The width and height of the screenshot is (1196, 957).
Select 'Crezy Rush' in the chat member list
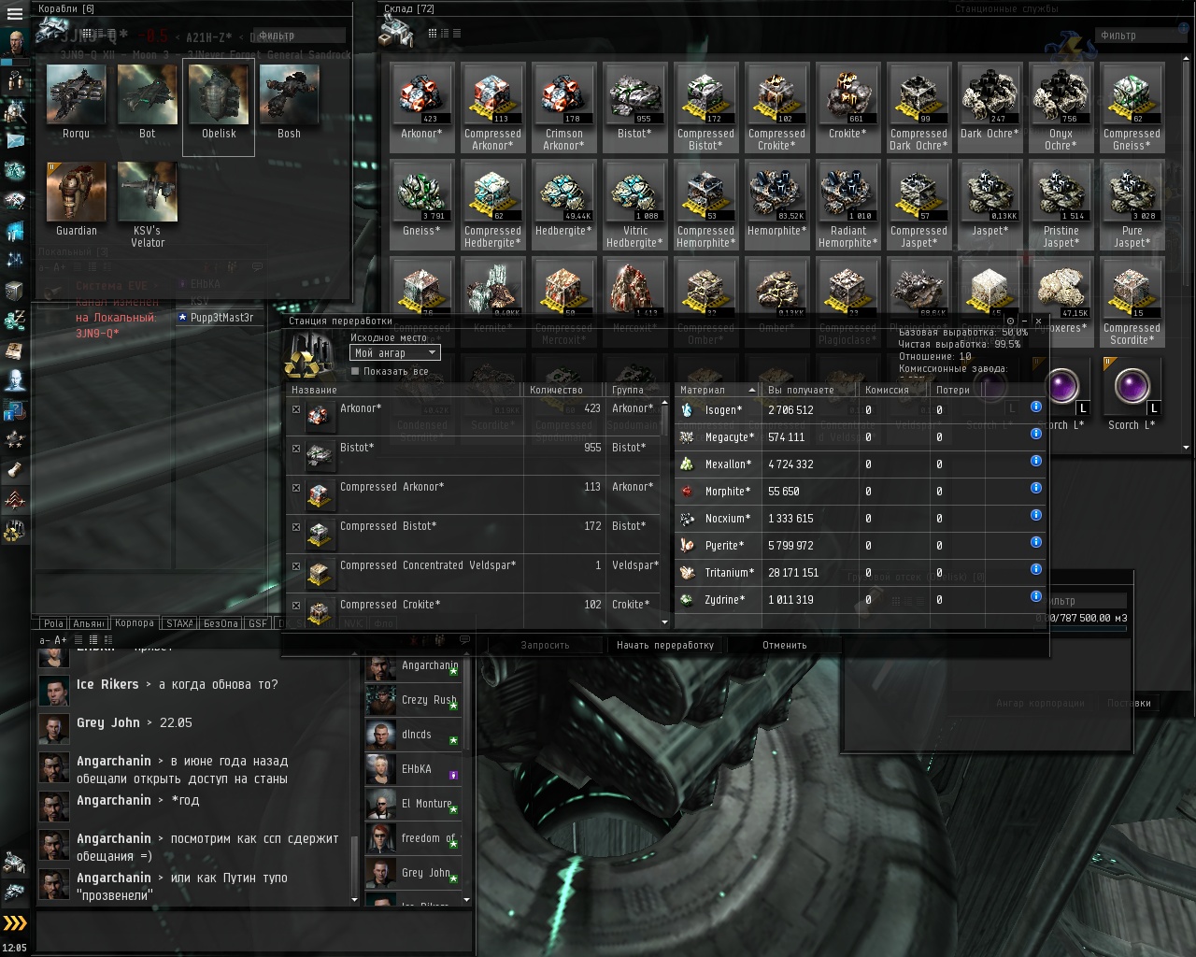412,700
